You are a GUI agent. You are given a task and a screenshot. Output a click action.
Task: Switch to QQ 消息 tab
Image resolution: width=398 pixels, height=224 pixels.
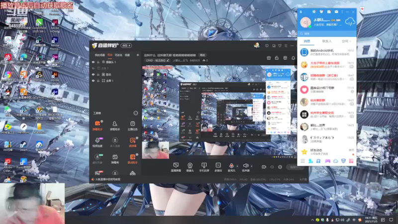tap(307, 41)
